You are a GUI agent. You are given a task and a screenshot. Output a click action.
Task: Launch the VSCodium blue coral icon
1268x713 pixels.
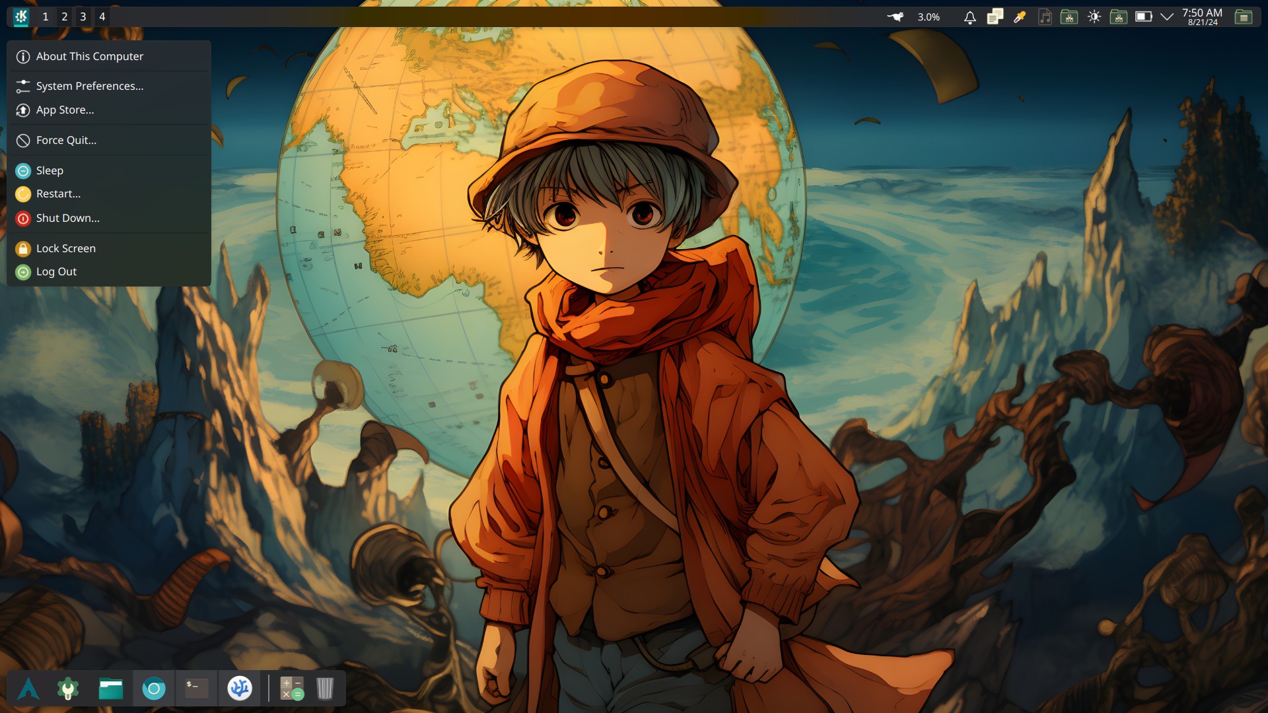pos(239,689)
